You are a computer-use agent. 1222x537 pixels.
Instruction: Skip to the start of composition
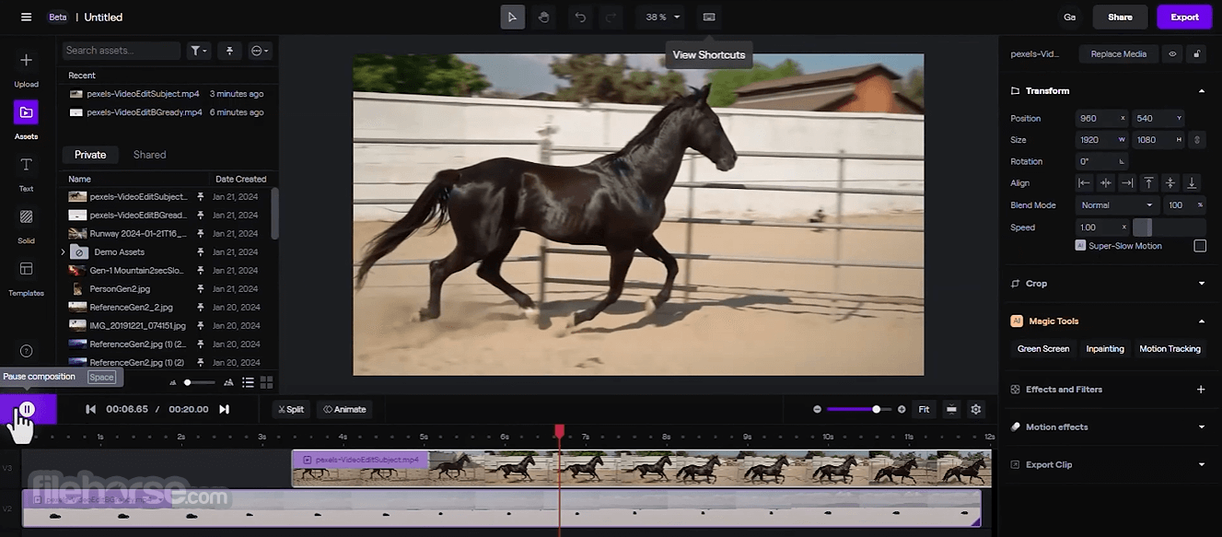[90, 409]
